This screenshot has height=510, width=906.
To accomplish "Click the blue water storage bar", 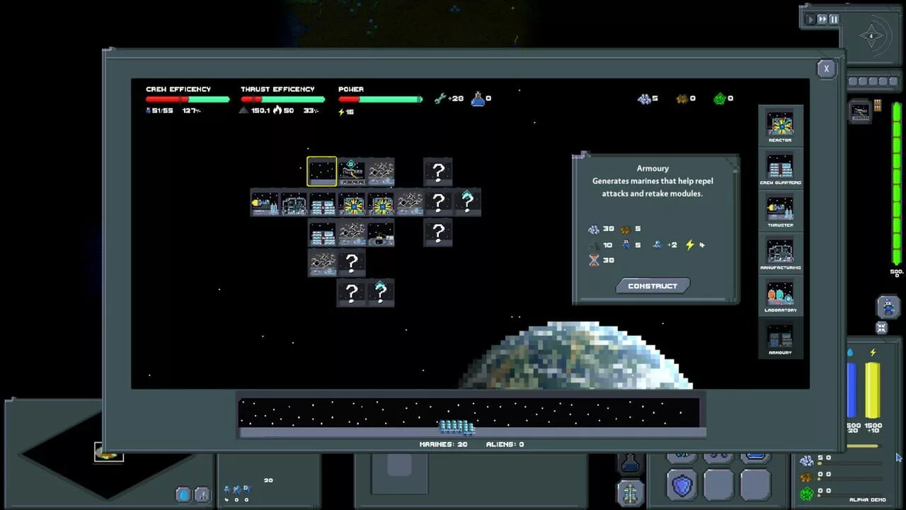I will coord(852,390).
